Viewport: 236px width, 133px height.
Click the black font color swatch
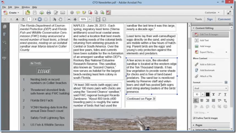point(208,94)
